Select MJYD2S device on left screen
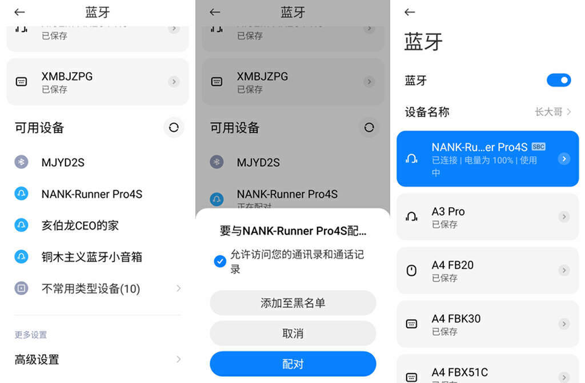585x383 pixels. click(x=98, y=162)
